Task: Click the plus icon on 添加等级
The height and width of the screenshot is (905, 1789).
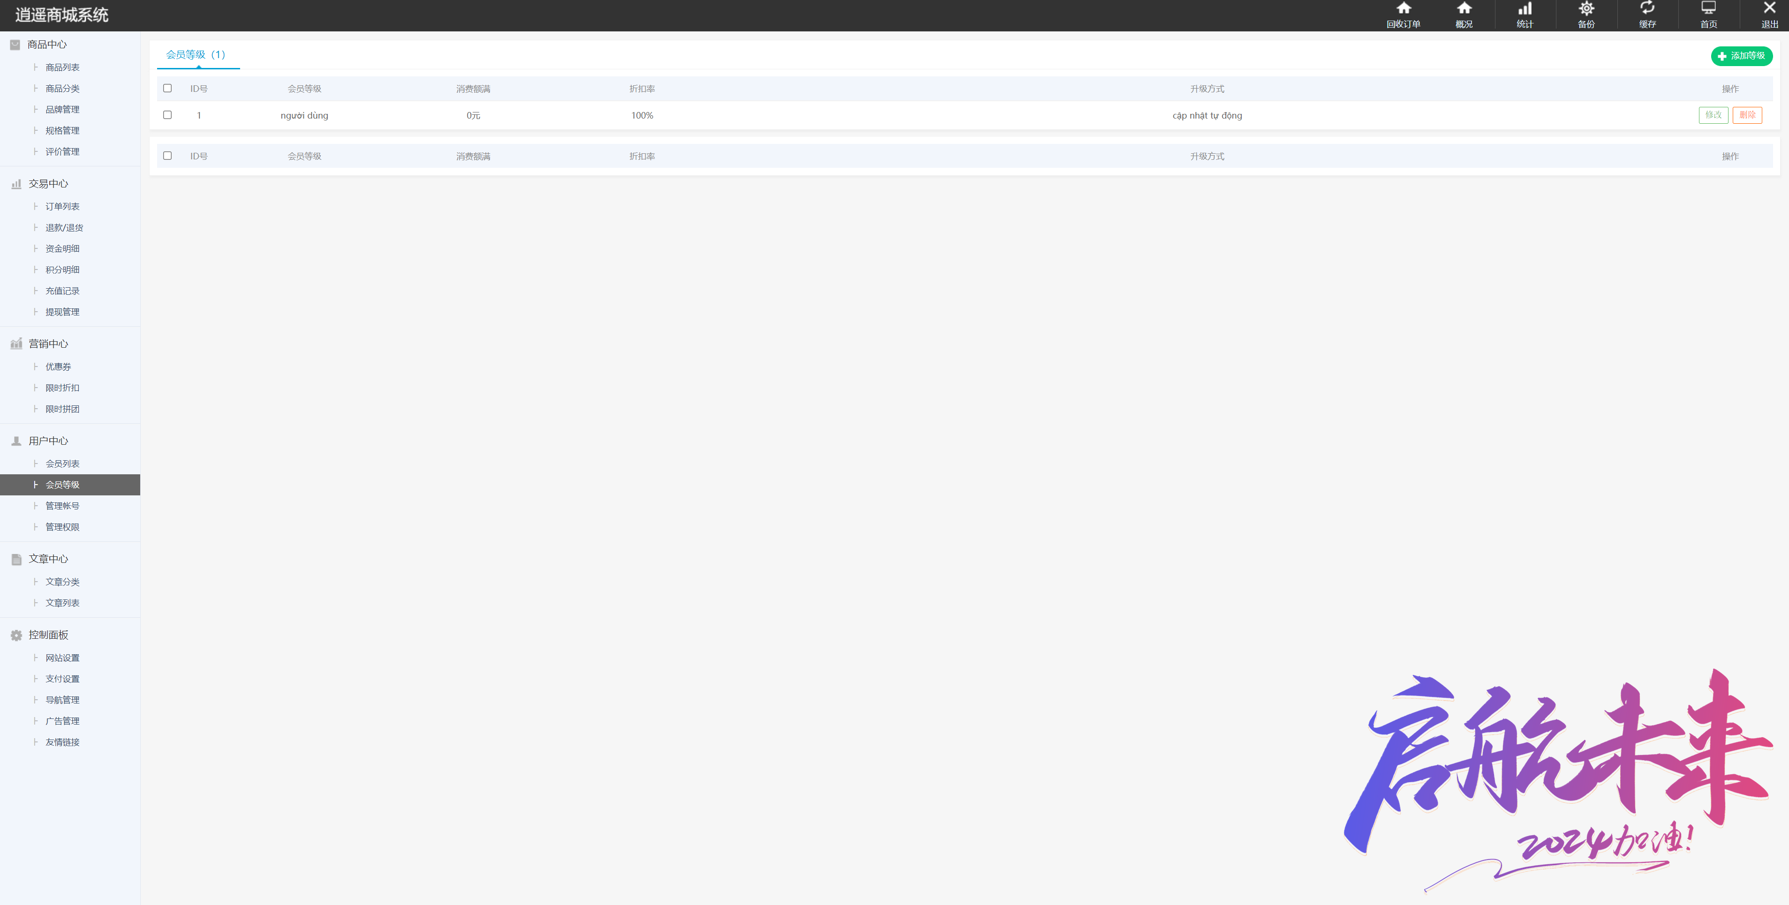Action: tap(1721, 56)
